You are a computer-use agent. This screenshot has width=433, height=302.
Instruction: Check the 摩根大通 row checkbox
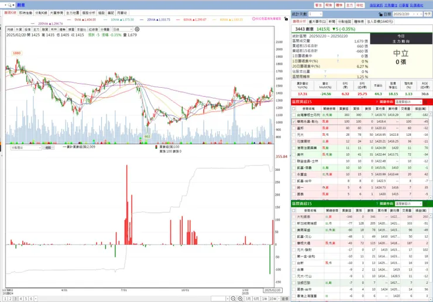(294, 243)
